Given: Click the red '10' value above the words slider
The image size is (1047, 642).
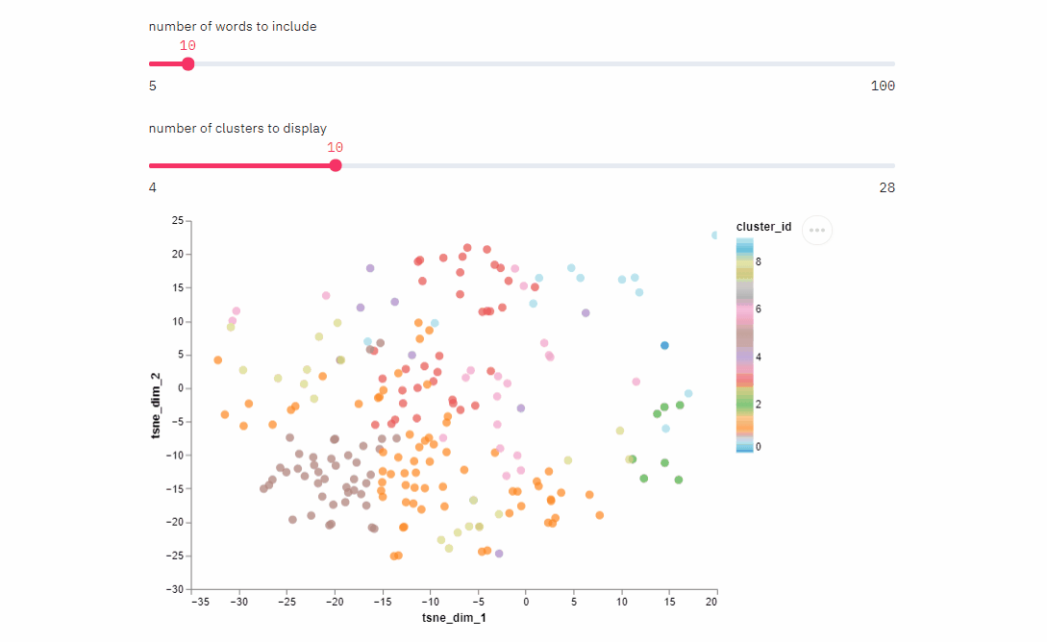Looking at the screenshot, I should pyautogui.click(x=187, y=45).
